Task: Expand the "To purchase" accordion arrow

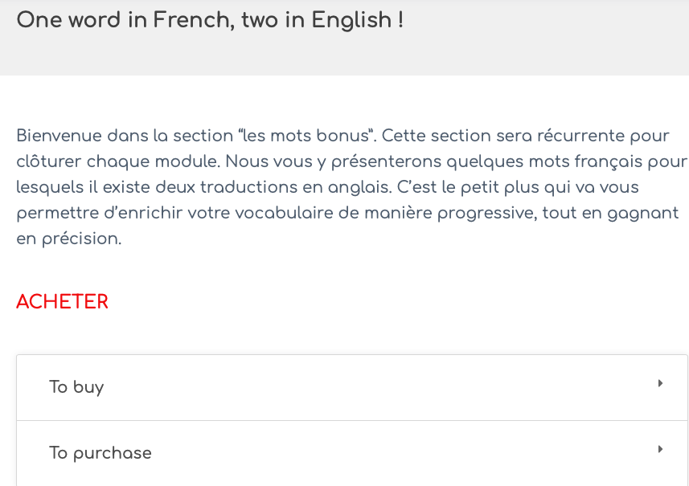Action: [x=660, y=450]
